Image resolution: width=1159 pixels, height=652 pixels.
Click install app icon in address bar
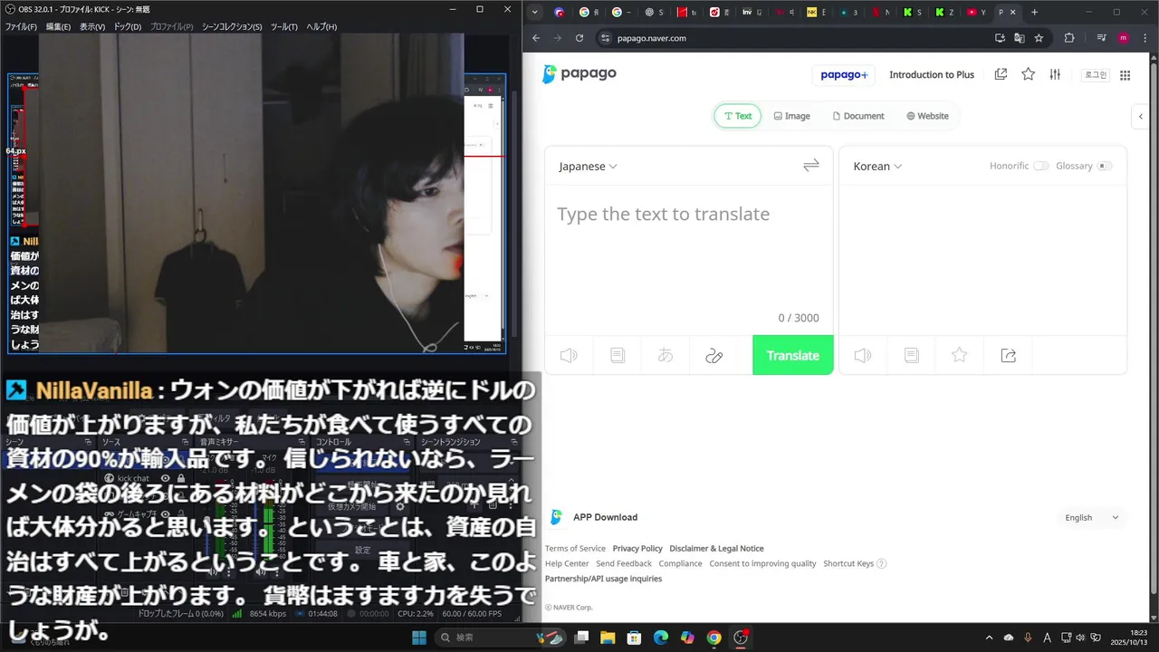click(x=1000, y=38)
